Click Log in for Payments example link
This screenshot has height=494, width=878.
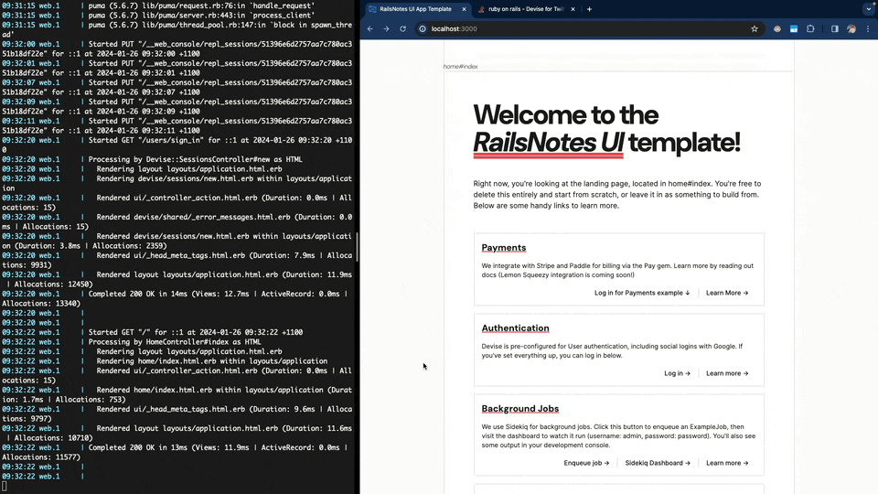tap(642, 293)
